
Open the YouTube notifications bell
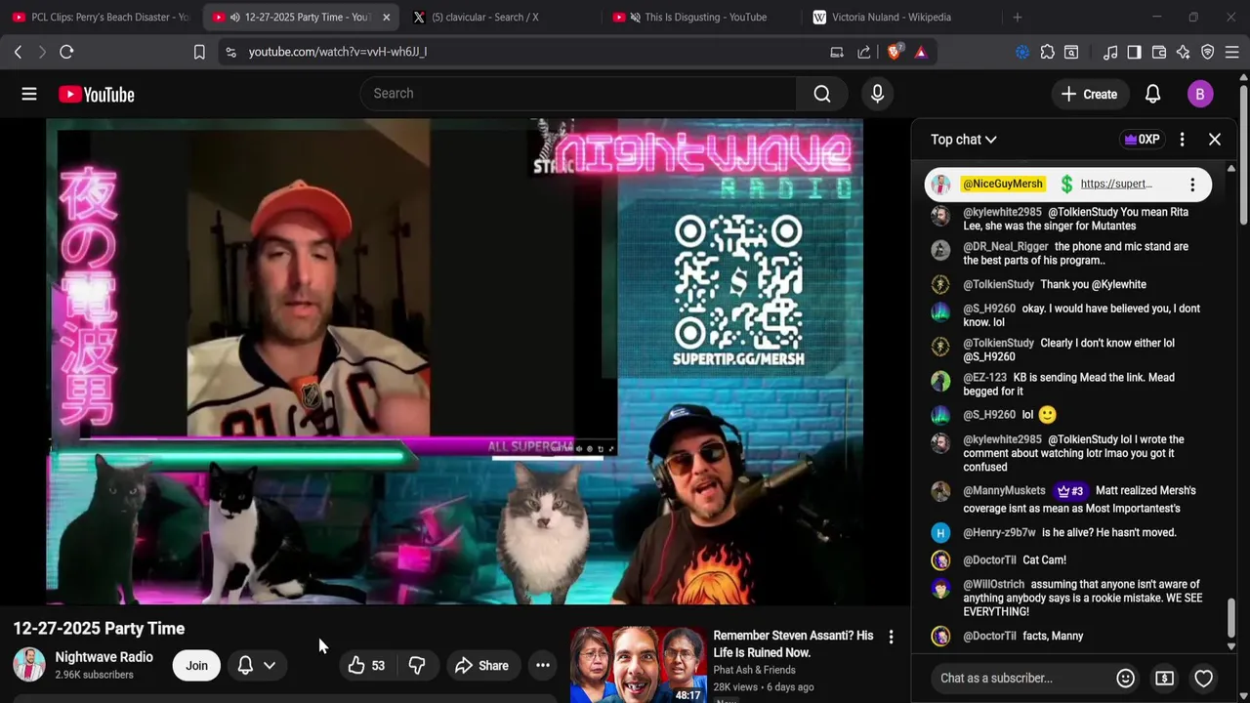(1152, 94)
